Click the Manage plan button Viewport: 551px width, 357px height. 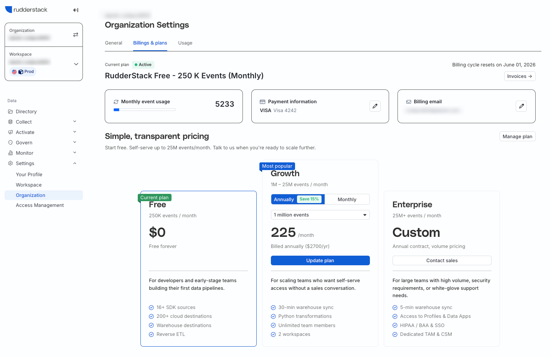point(517,137)
